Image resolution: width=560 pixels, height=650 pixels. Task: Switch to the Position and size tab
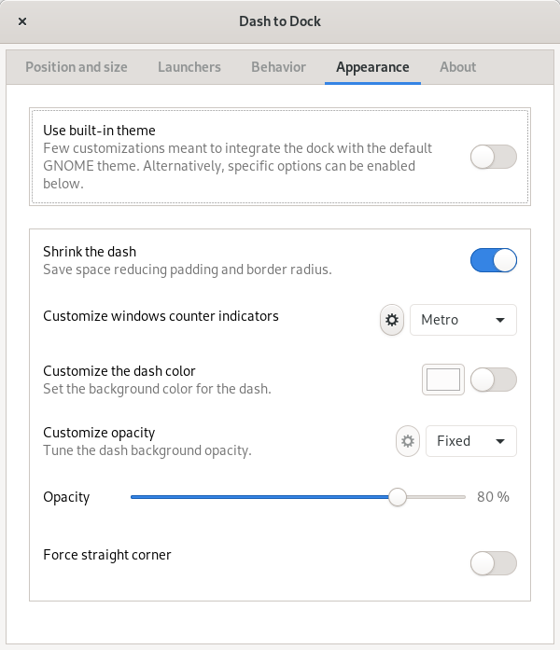point(77,67)
